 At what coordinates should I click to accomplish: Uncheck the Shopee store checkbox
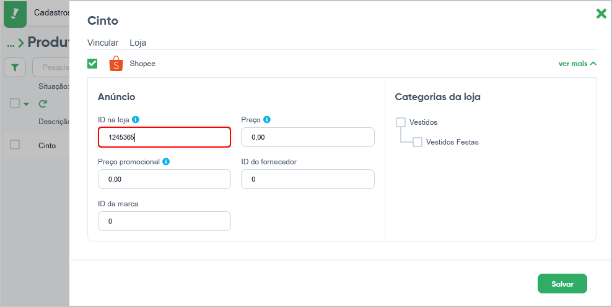pos(92,64)
